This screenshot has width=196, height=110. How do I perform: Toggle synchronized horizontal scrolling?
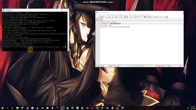[138, 17]
